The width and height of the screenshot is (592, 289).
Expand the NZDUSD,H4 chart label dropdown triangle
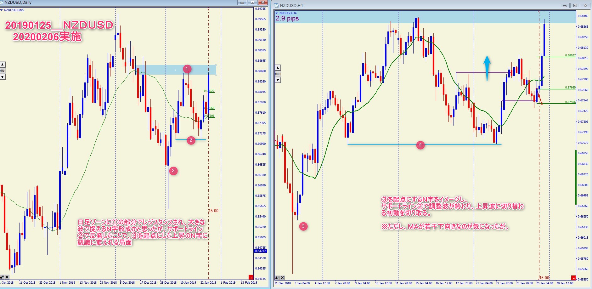277,13
